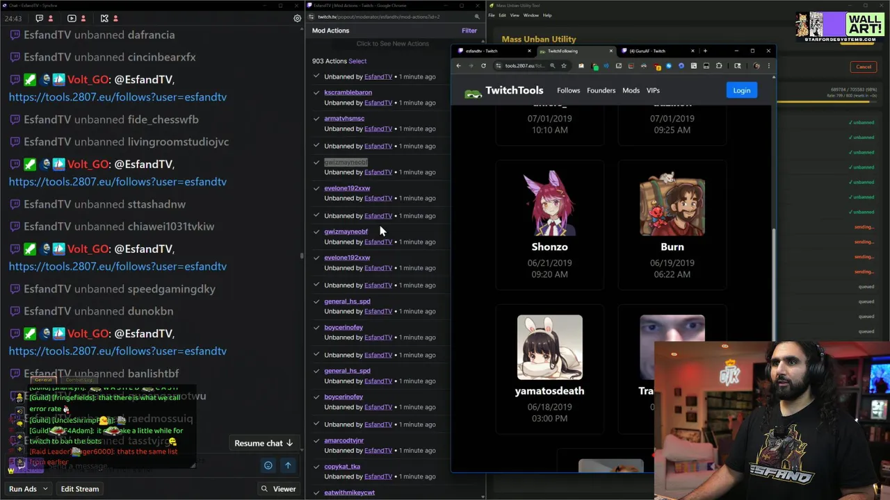The height and width of the screenshot is (500, 890).
Task: Click the magnifier icon in Mod Actions address bar
Action: click(477, 17)
